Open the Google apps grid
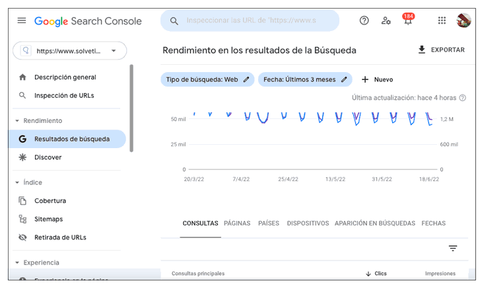 coord(442,20)
